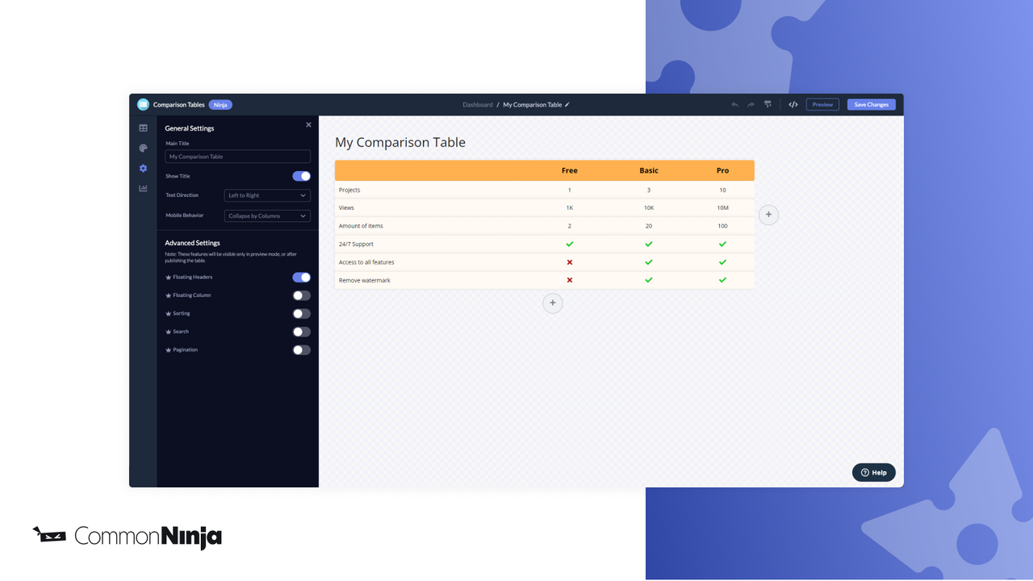
Task: Enable the Sorting feature
Action: tap(301, 313)
